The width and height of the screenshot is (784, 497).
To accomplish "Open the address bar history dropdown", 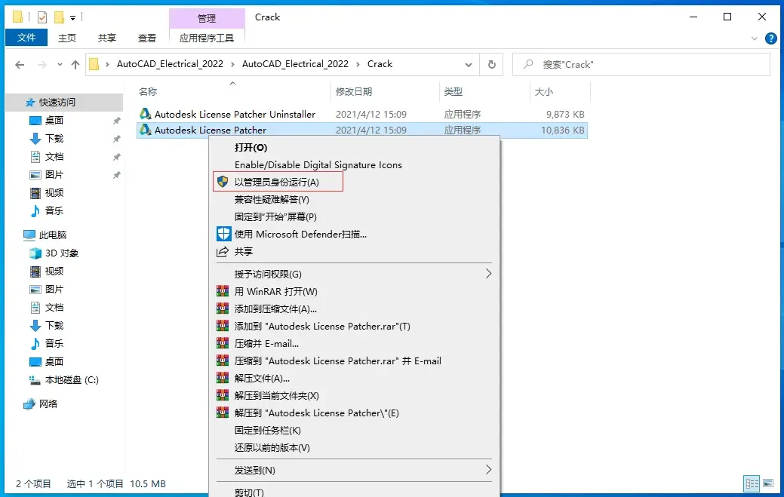I will [468, 64].
